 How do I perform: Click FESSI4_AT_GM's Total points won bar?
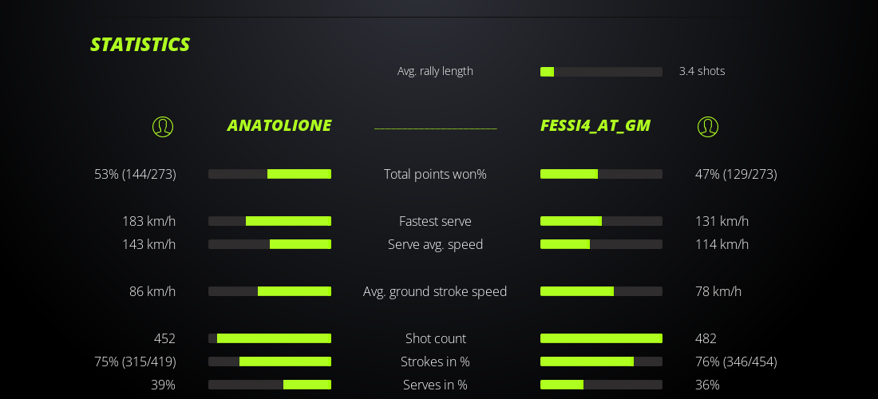coord(601,174)
